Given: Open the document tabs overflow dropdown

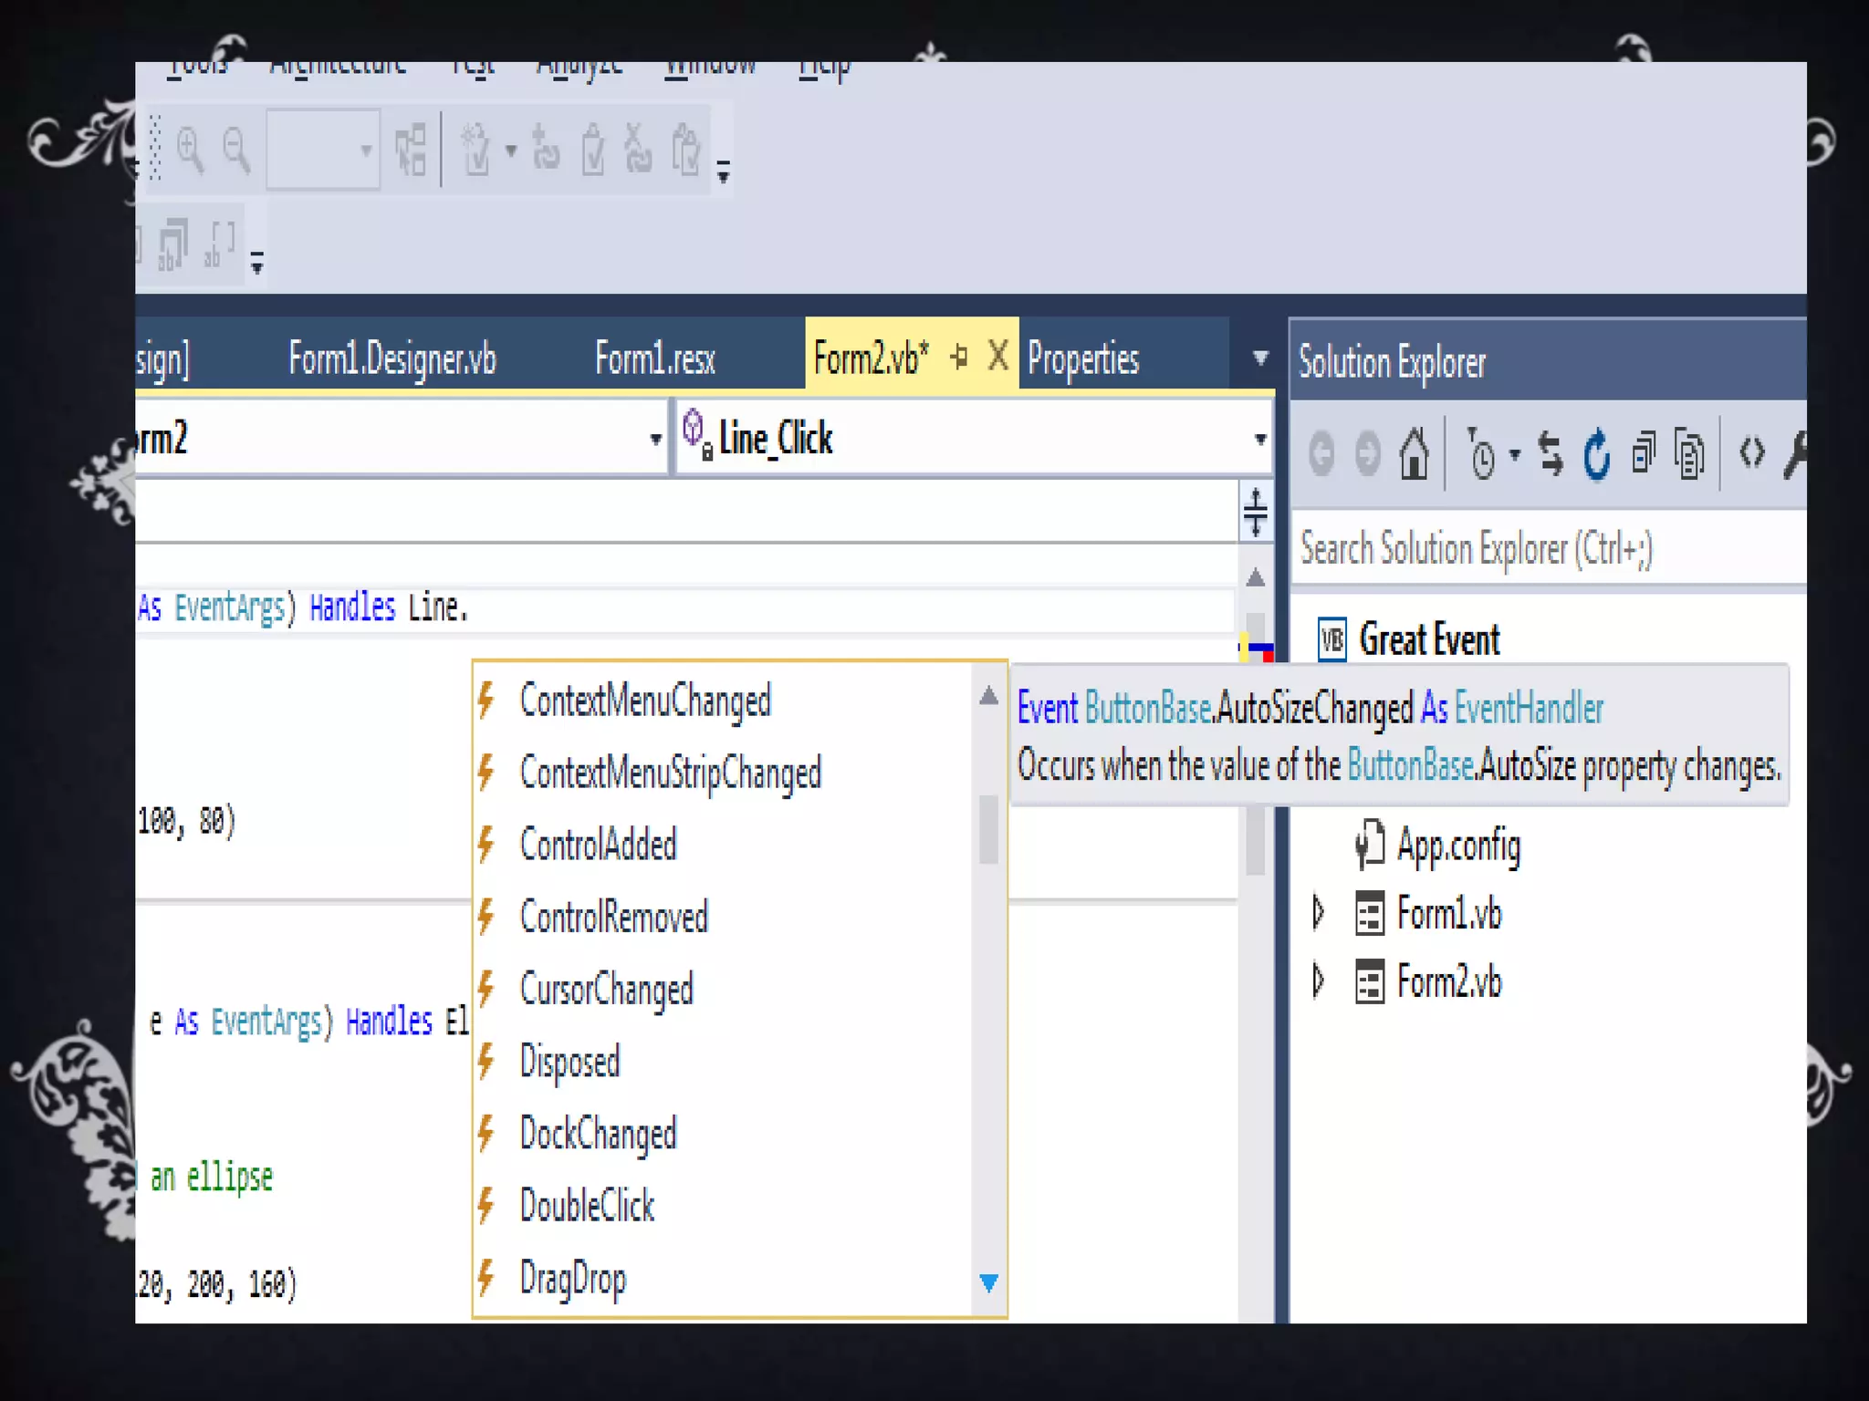Looking at the screenshot, I should (x=1260, y=358).
